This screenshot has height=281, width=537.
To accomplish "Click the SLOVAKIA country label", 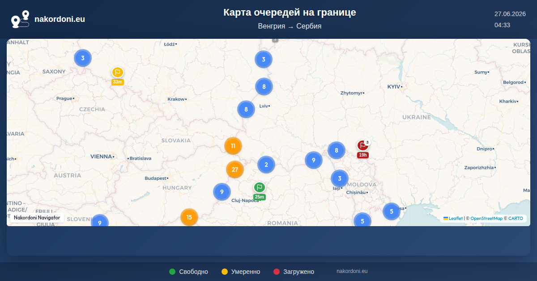I will tap(176, 140).
